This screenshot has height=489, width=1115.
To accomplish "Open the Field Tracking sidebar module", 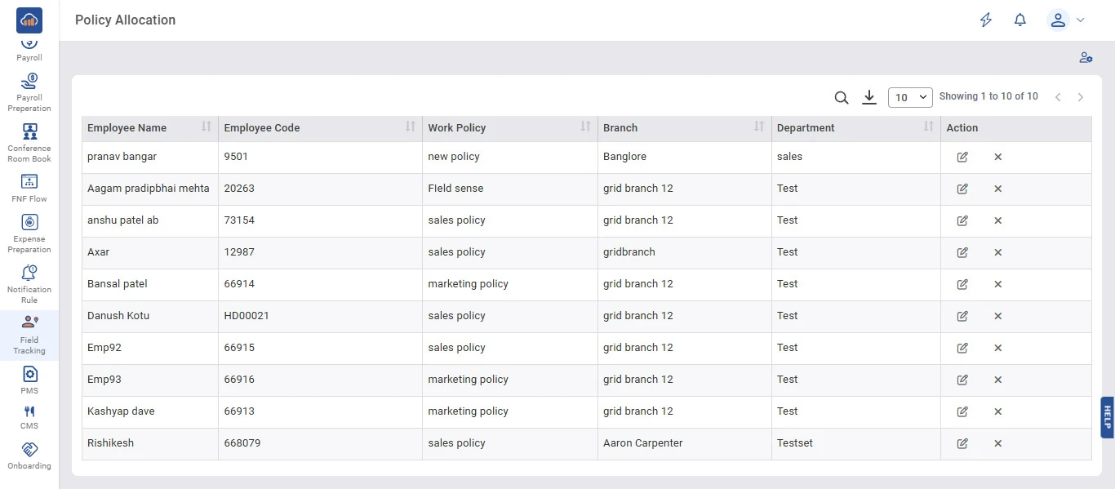I will [x=29, y=335].
